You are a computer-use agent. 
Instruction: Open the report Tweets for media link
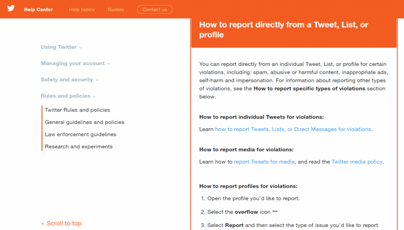point(264,162)
